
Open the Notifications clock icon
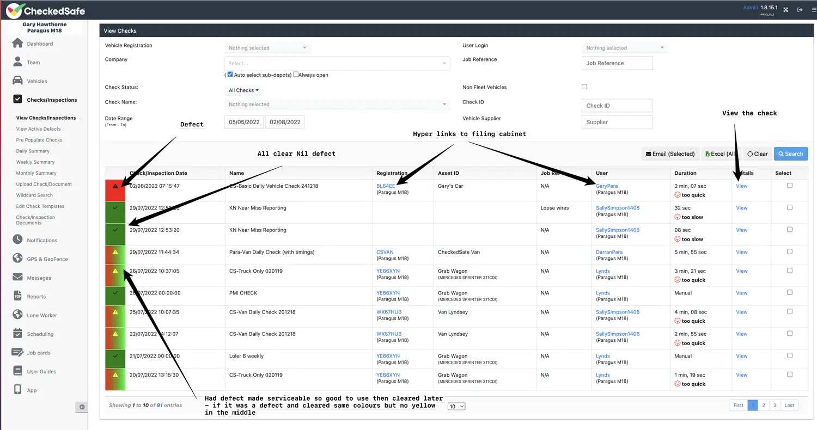tap(17, 240)
